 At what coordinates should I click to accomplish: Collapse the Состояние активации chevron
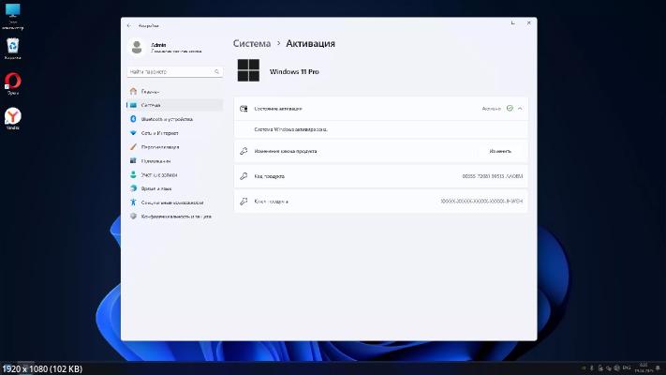pos(520,109)
